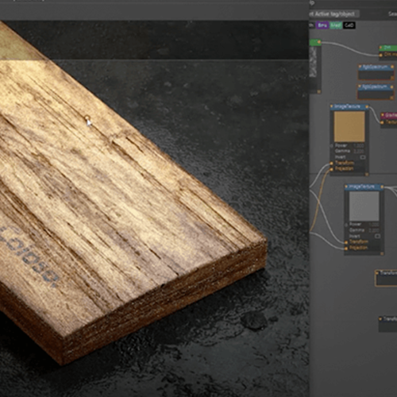Click Transform input pin on tan ImageTexture node
397x397 pixels.
(x=331, y=164)
